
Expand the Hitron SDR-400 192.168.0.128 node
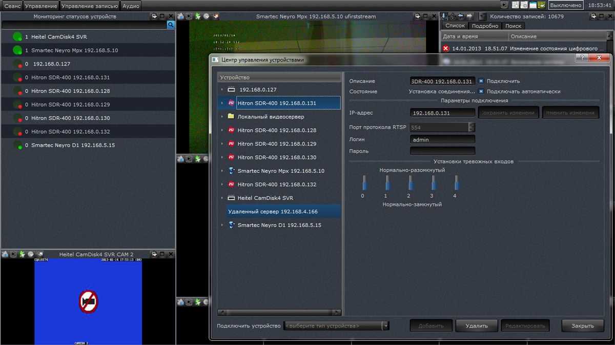(222, 130)
